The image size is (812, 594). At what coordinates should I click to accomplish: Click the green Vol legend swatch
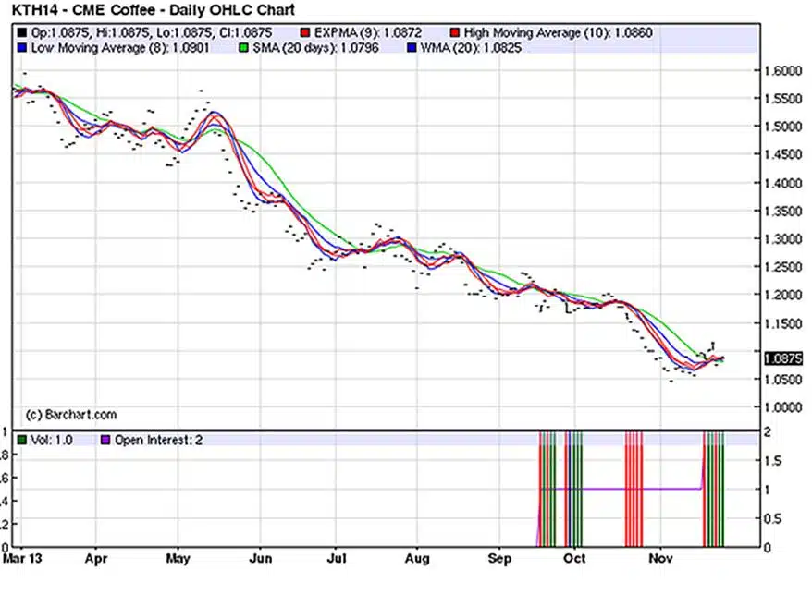23,441
